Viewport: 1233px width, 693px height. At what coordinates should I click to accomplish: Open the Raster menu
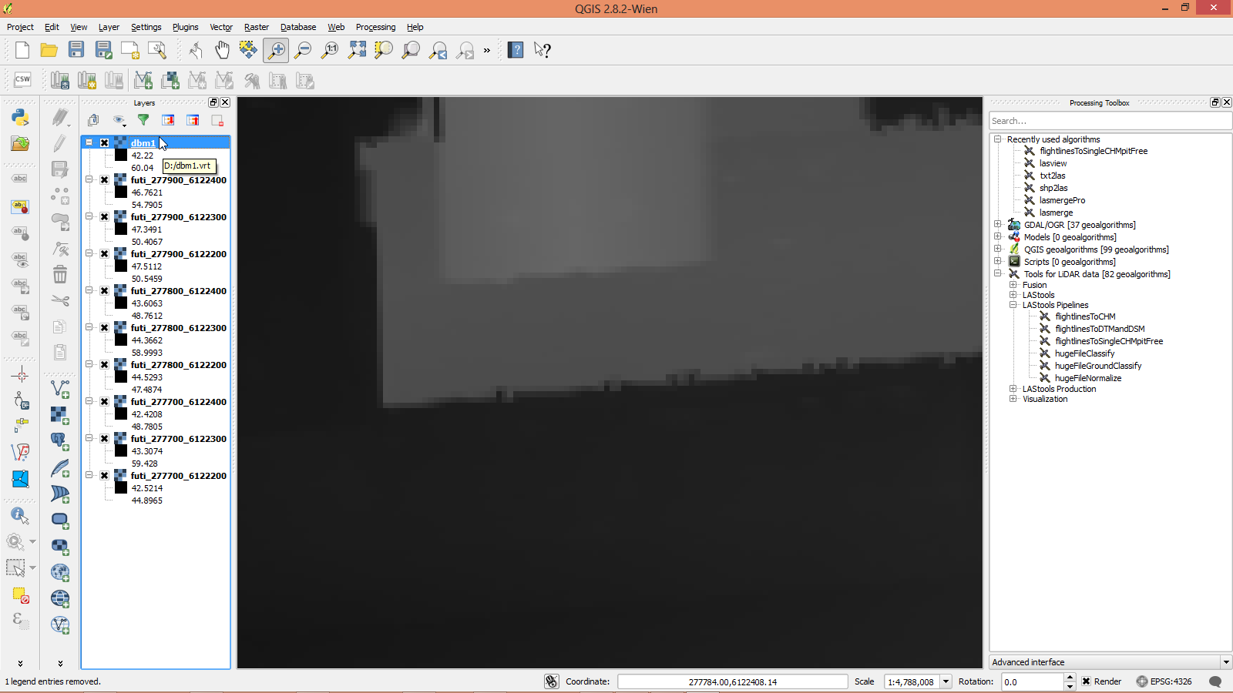256,27
